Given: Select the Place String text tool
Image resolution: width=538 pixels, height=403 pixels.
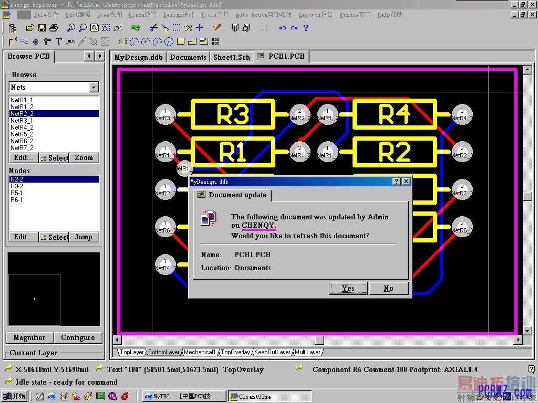Looking at the screenshot, I should [58, 41].
